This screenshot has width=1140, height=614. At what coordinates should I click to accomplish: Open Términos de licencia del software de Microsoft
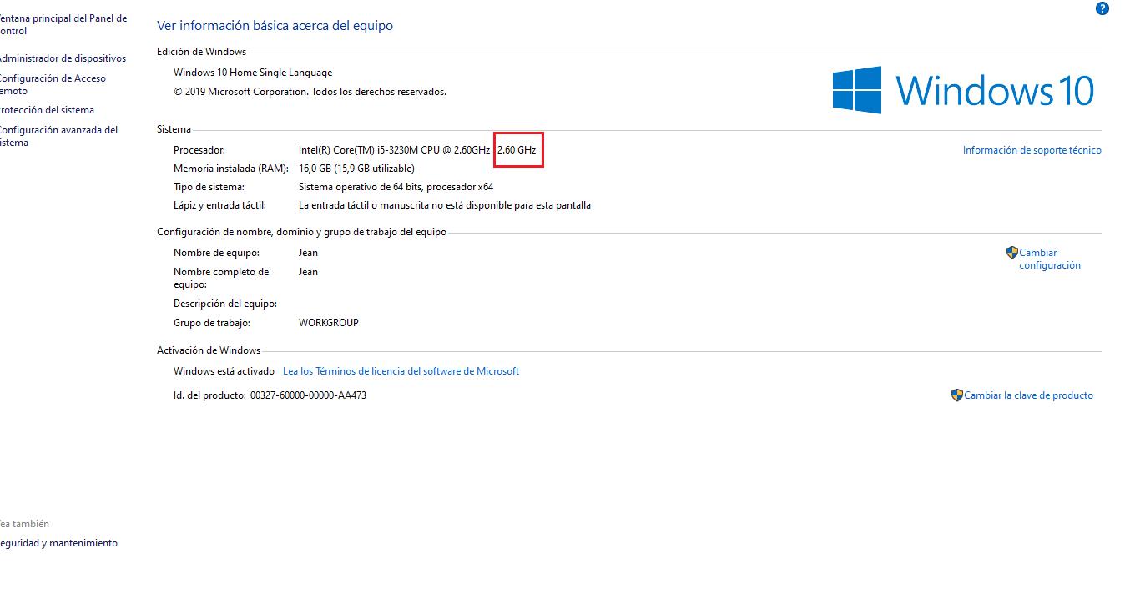click(x=401, y=371)
